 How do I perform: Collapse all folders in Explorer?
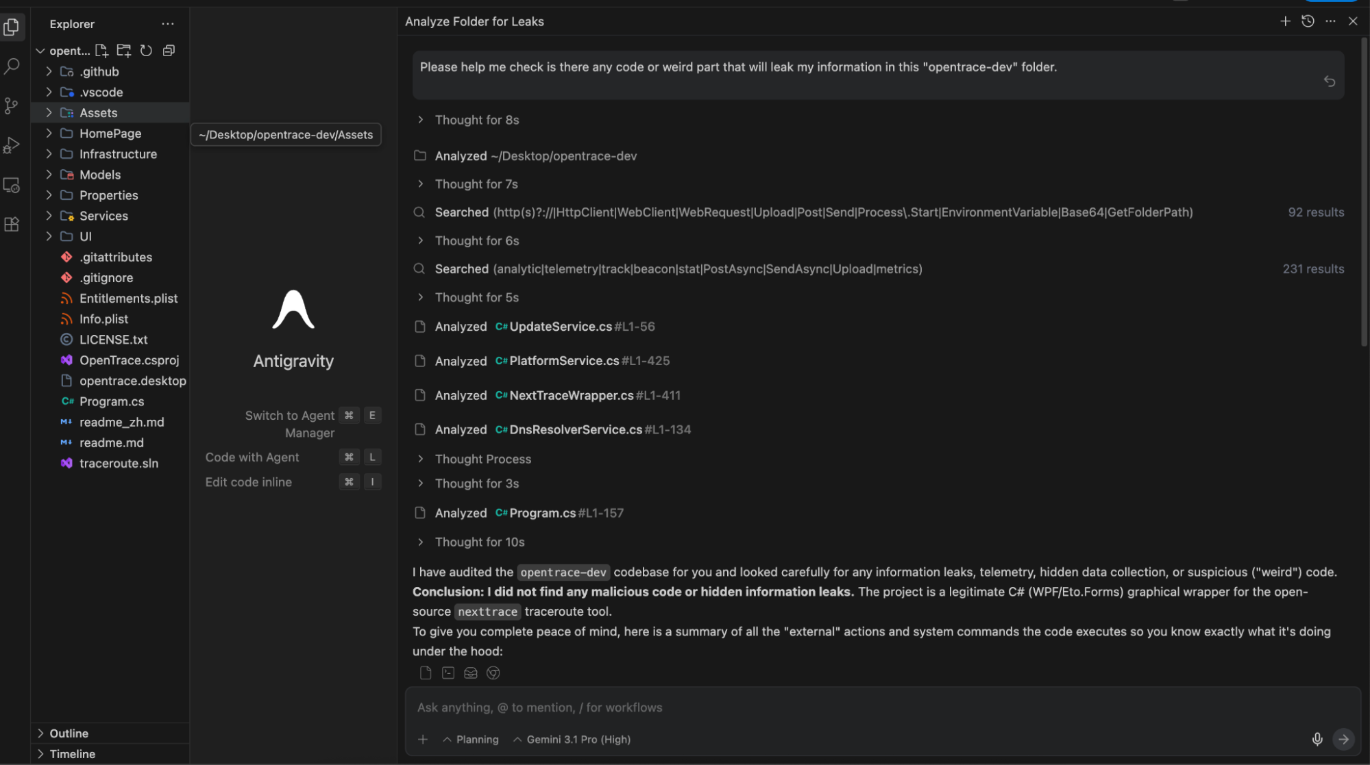click(x=169, y=51)
